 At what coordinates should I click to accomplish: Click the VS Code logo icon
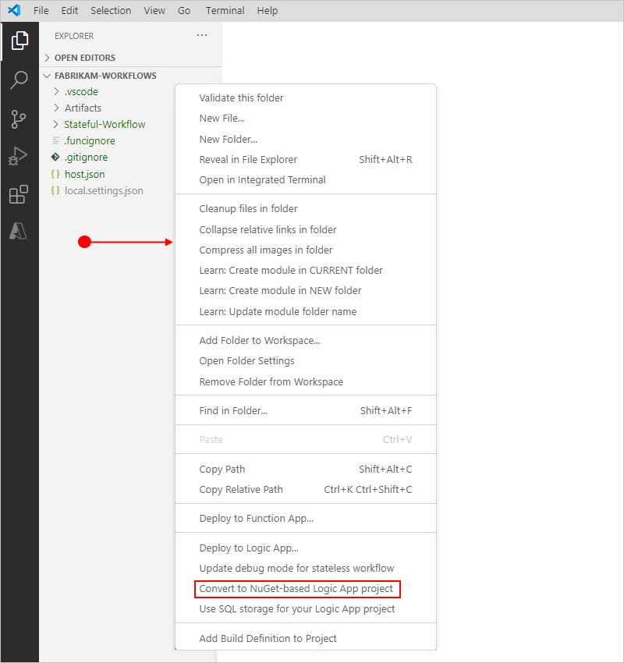tap(14, 9)
